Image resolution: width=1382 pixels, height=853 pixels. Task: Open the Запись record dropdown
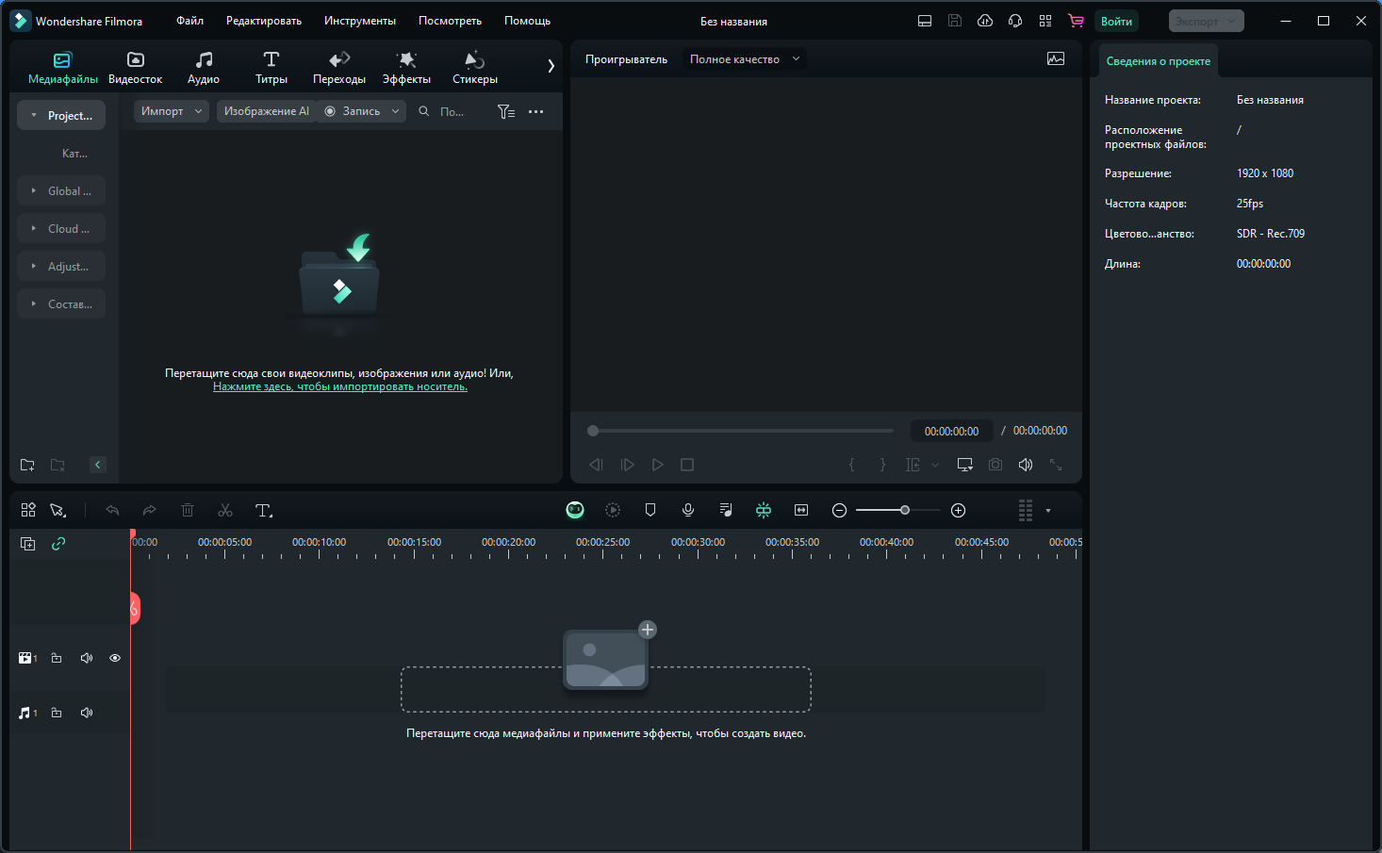tap(362, 111)
